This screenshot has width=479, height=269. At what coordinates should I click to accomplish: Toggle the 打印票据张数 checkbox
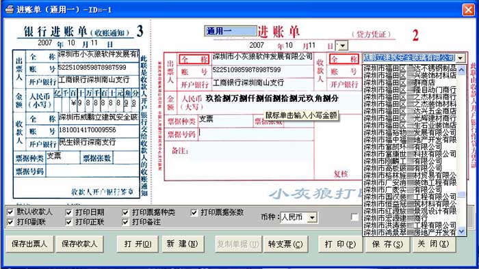click(194, 212)
